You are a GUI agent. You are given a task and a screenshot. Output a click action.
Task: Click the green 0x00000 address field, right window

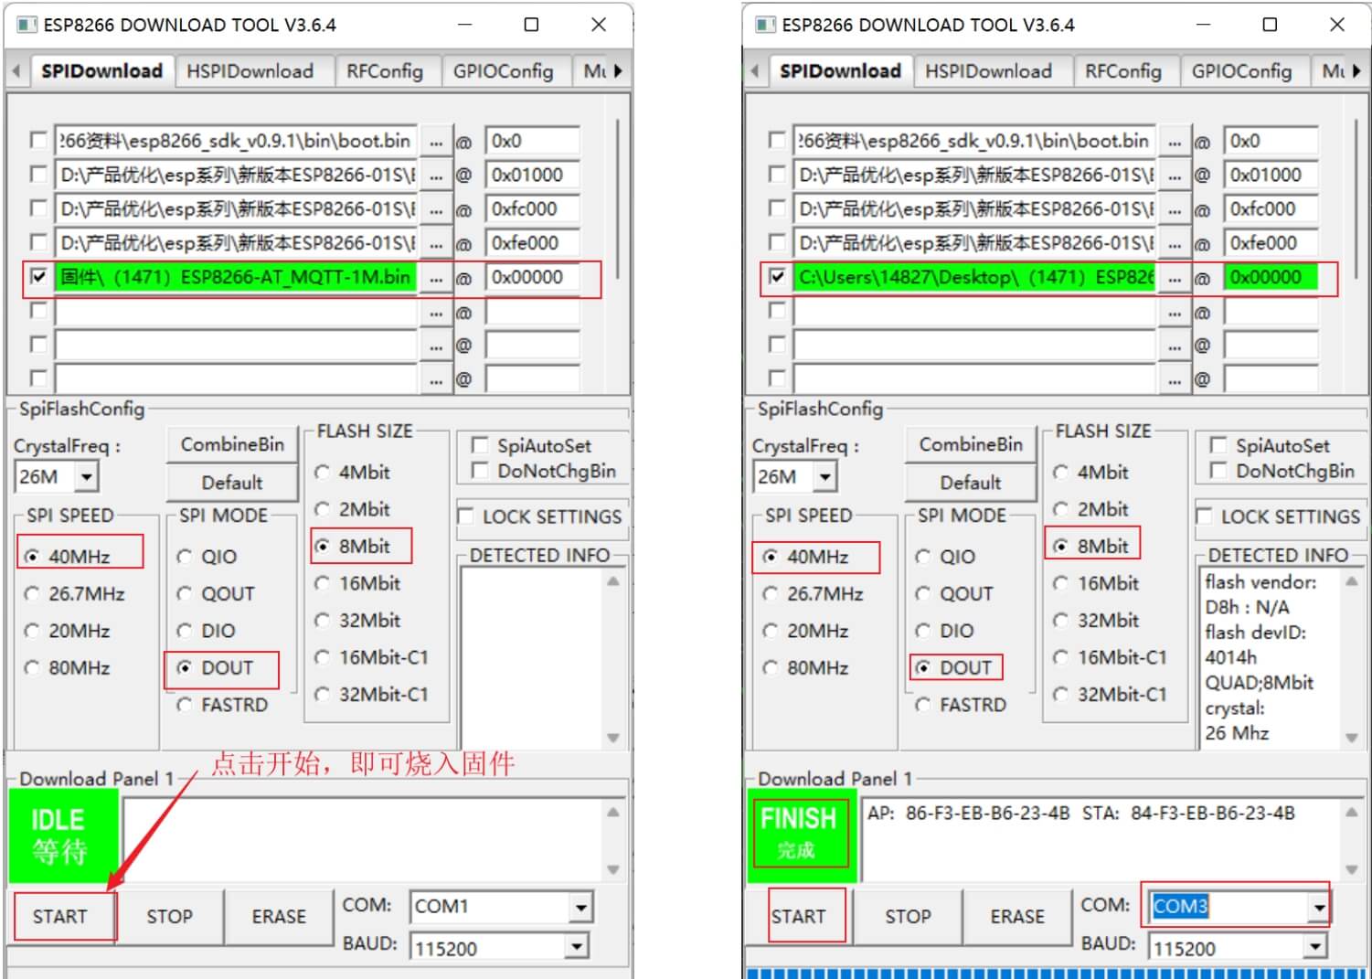[1271, 278]
